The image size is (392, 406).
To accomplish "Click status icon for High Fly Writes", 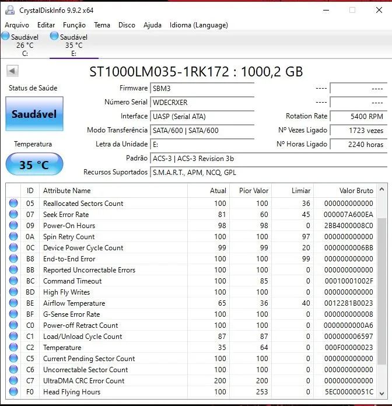I will click(x=13, y=292).
